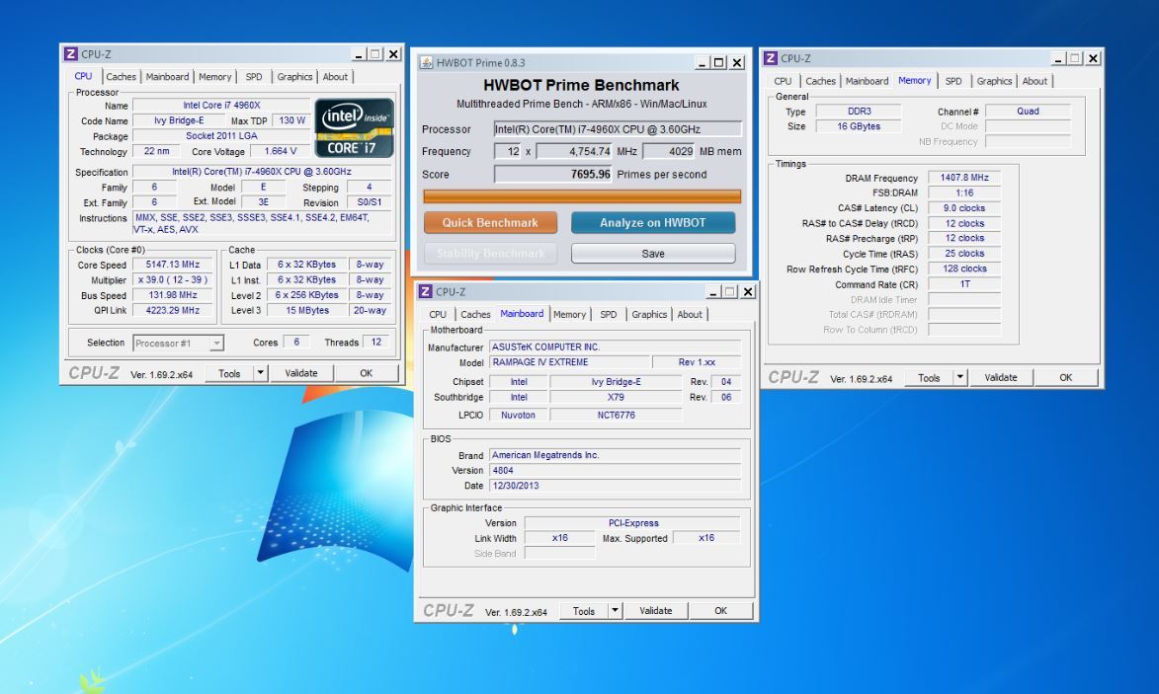Click the BIOS date 12/30/2013

615,486
